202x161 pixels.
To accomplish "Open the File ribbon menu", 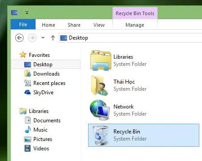I will coord(23,24).
